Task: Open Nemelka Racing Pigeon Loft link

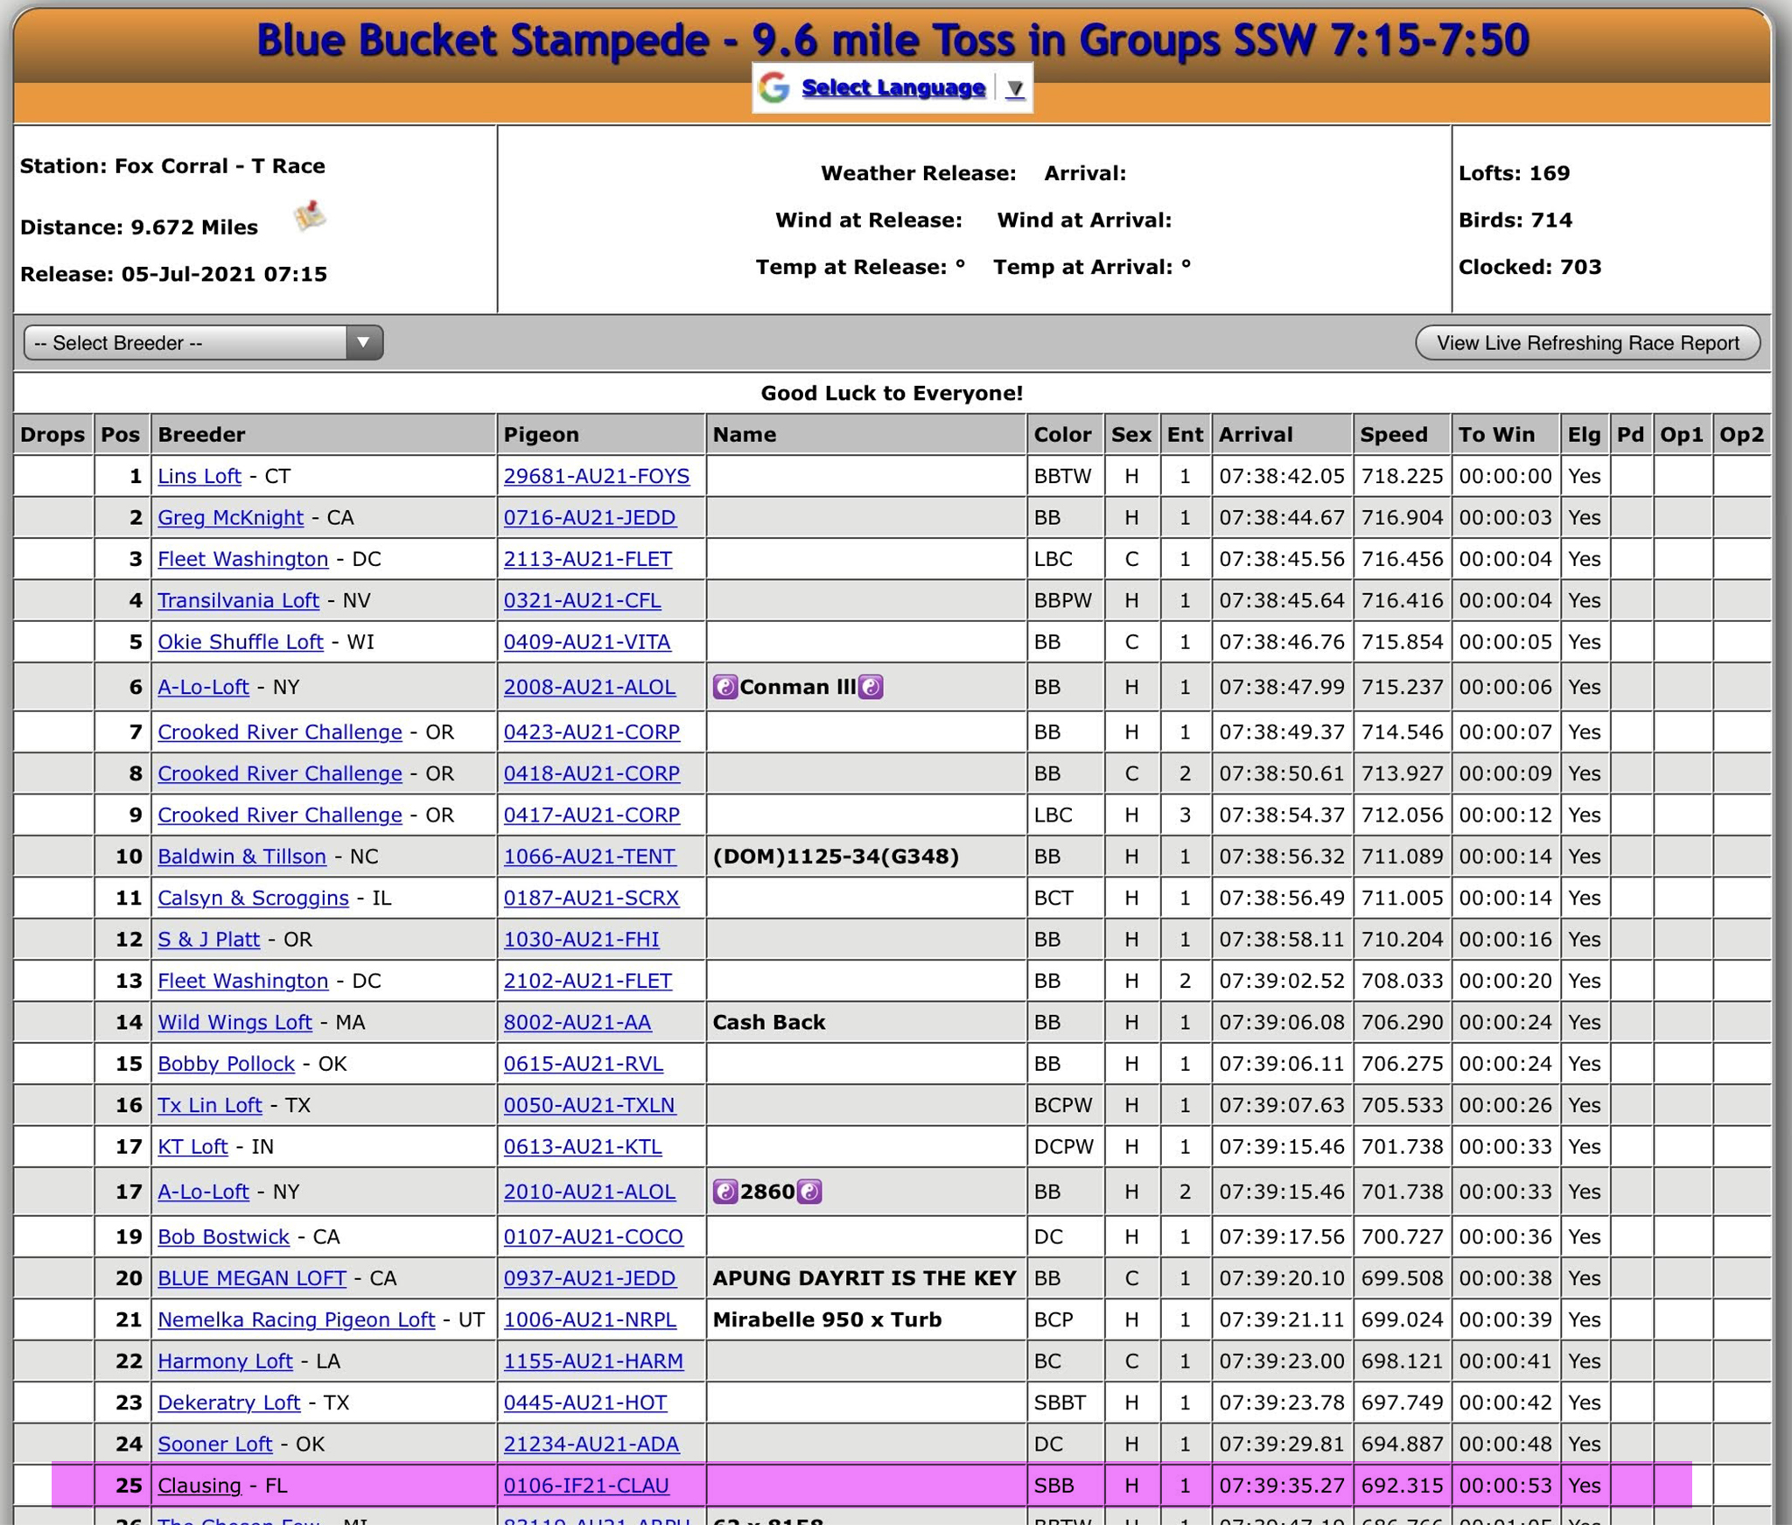Action: 296,1319
